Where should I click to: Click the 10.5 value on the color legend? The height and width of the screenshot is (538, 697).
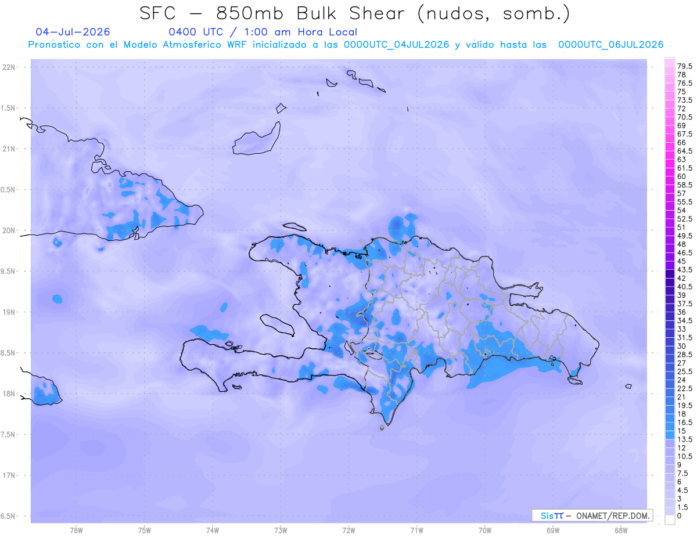coord(685,456)
